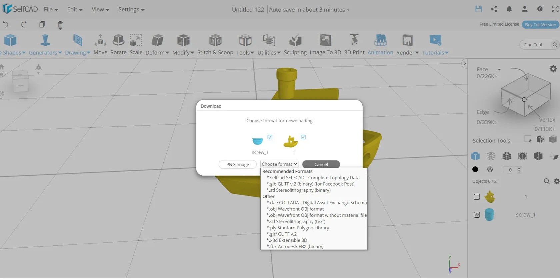Click the search icon in Find Tool
560x280 pixels.
point(555,45)
